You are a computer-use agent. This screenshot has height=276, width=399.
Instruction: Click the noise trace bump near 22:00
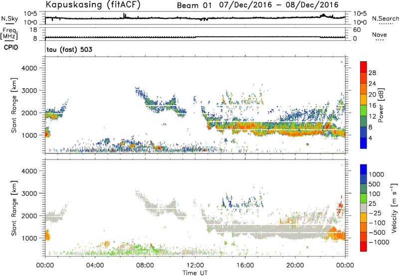[323, 15]
